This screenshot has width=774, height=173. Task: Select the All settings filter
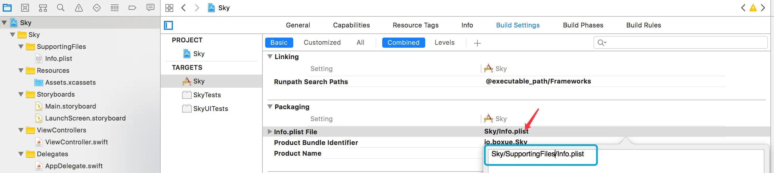click(360, 43)
